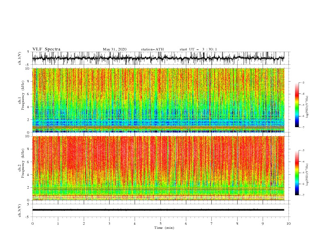Select the "start UT = 3:30:1" text
Image resolution: width=325 pixels, height=251 pixels.
[198, 49]
